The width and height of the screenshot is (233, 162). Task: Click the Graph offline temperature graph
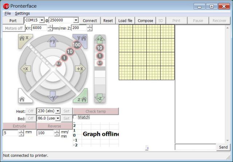96,134
